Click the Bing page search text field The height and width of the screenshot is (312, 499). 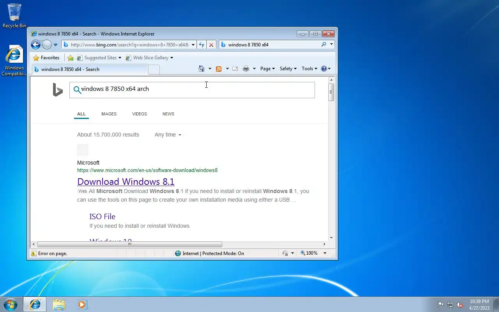coord(192,90)
